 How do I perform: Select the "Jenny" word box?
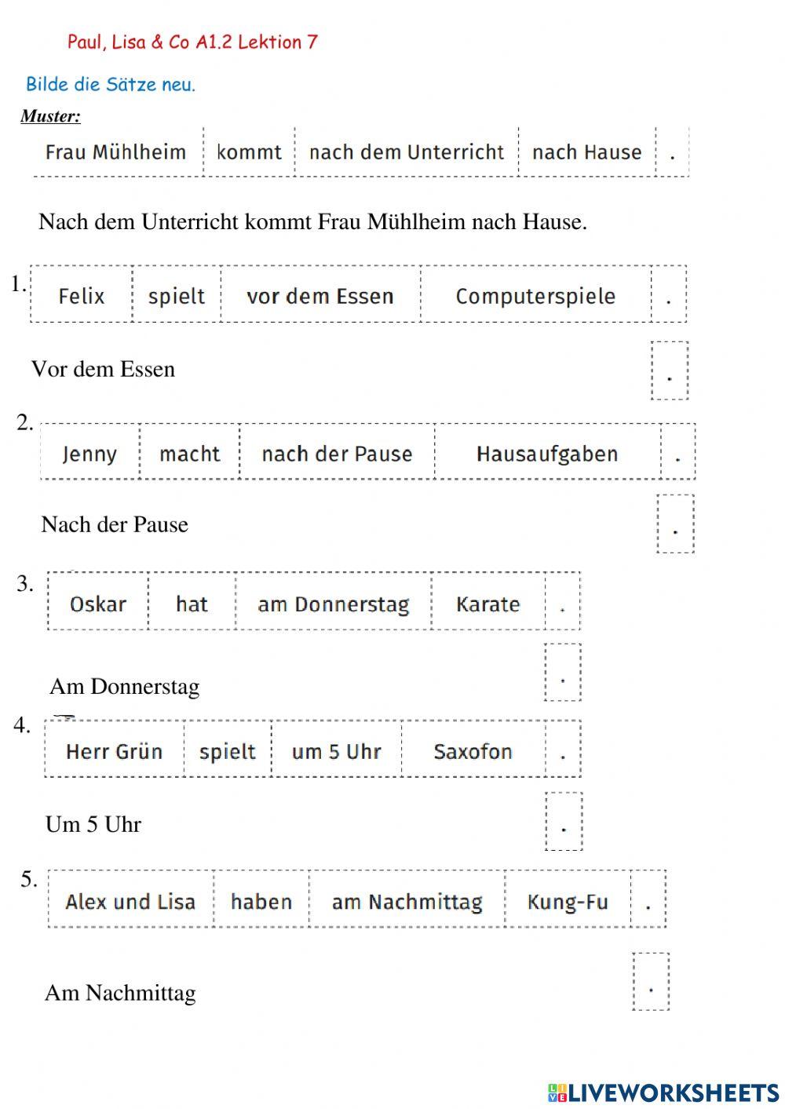pyautogui.click(x=89, y=454)
